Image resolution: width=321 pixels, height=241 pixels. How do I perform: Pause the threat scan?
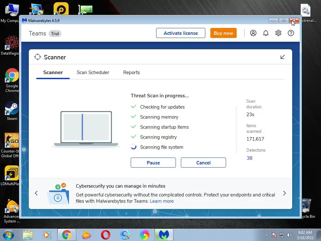pos(153,163)
